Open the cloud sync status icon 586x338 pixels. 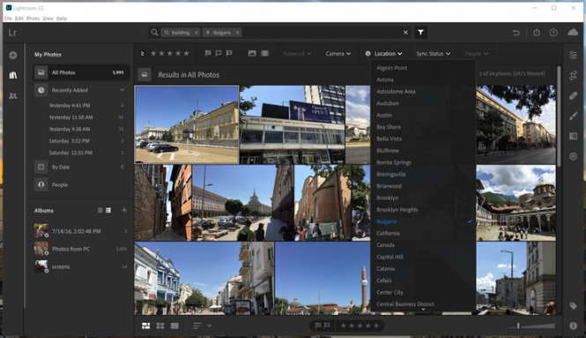[x=573, y=33]
